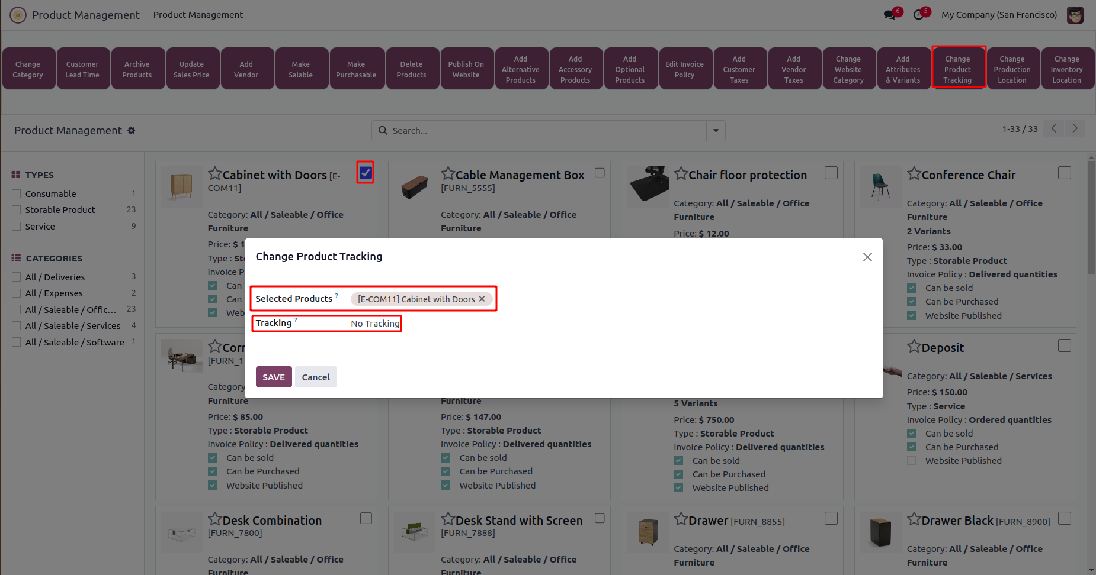Screen dimensions: 1096x575
Task: Favorite star for Desk Stand with Screen
Action: tap(448, 519)
